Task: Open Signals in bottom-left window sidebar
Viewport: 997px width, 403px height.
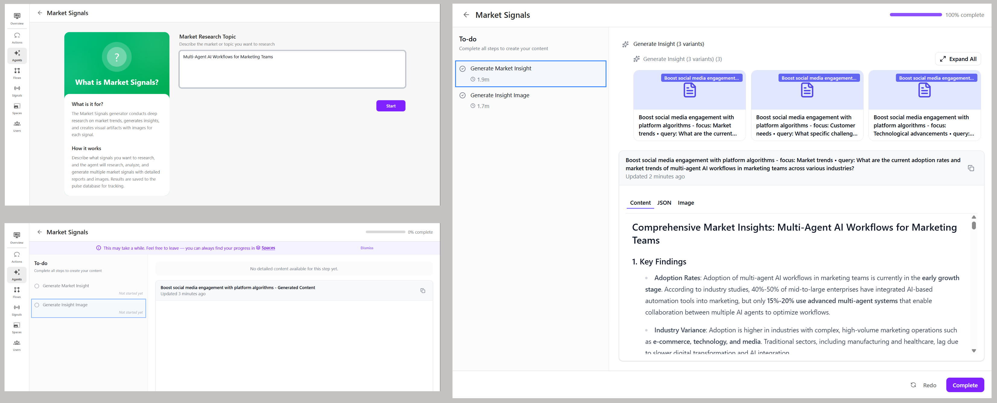Action: click(x=17, y=310)
